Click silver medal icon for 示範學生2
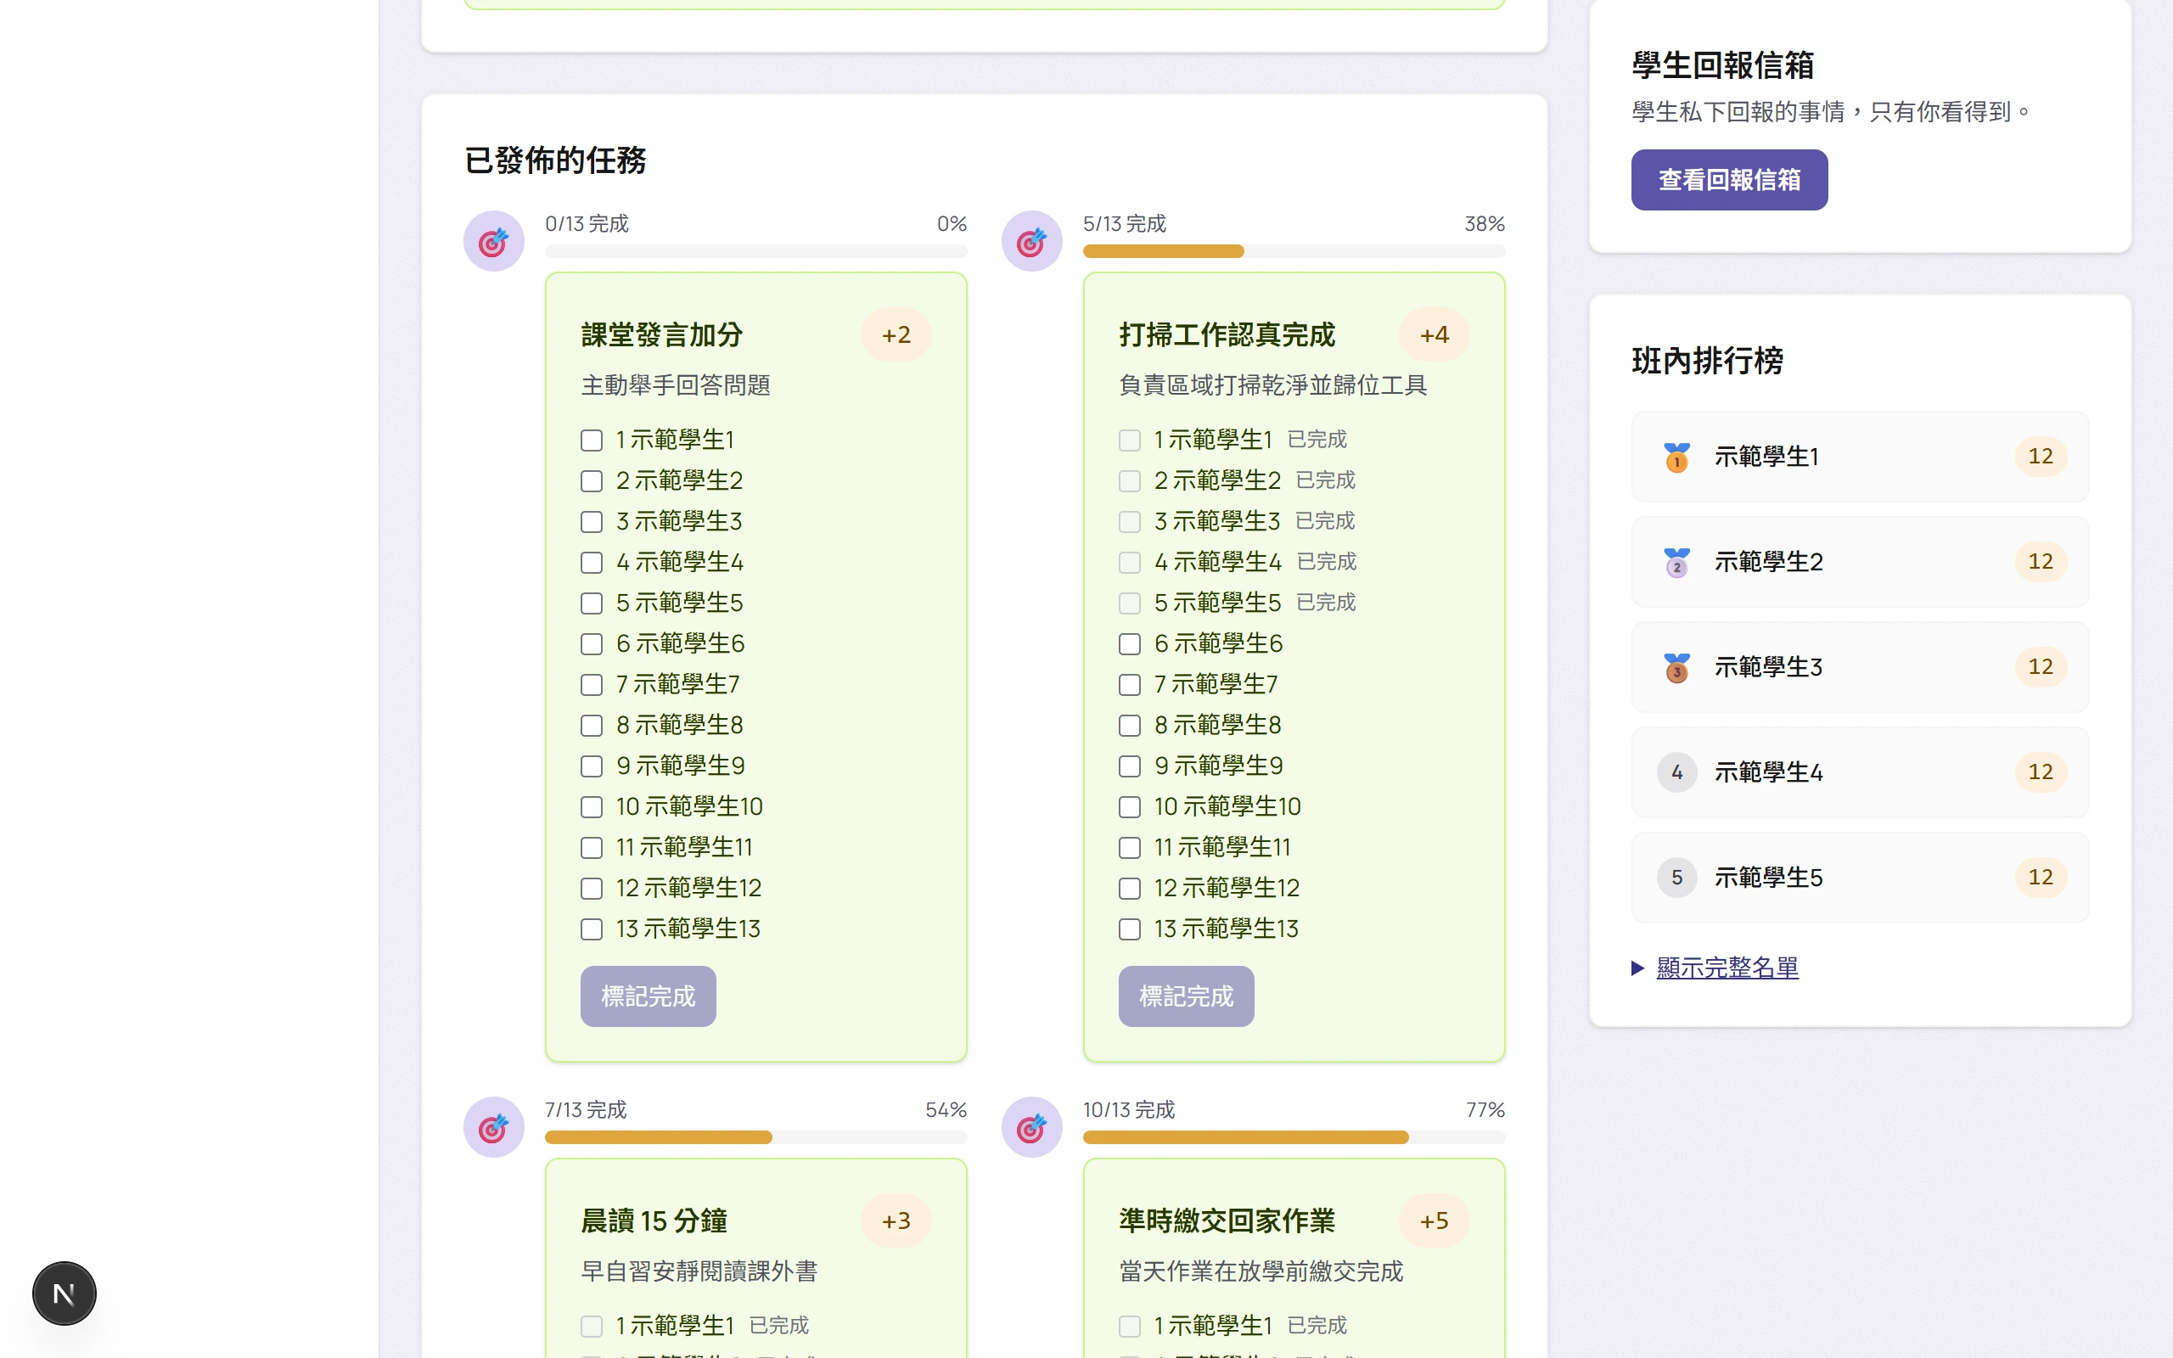This screenshot has width=2173, height=1358. pyautogui.click(x=1676, y=562)
